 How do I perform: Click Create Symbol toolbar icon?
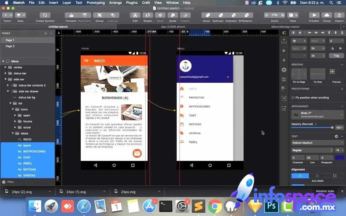point(45,15)
